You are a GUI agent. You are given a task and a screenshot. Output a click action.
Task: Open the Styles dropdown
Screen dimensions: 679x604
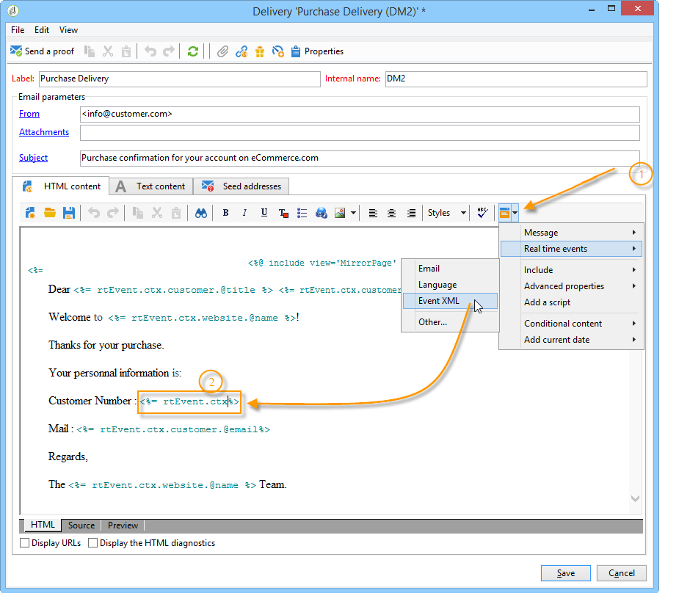[x=447, y=213]
